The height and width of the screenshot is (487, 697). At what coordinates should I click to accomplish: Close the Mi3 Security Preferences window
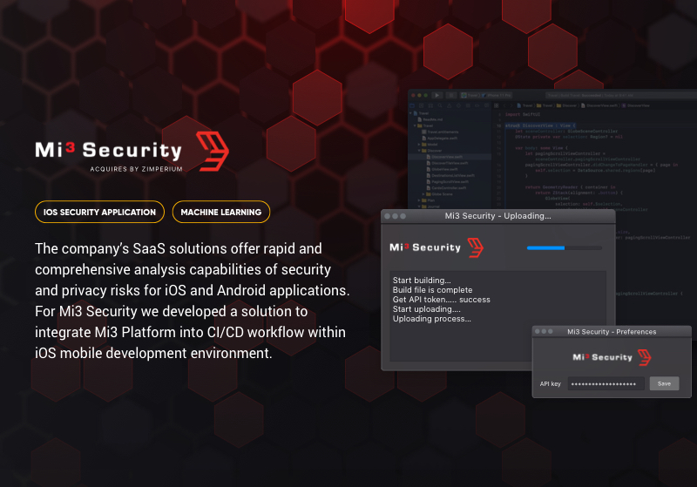(x=537, y=331)
